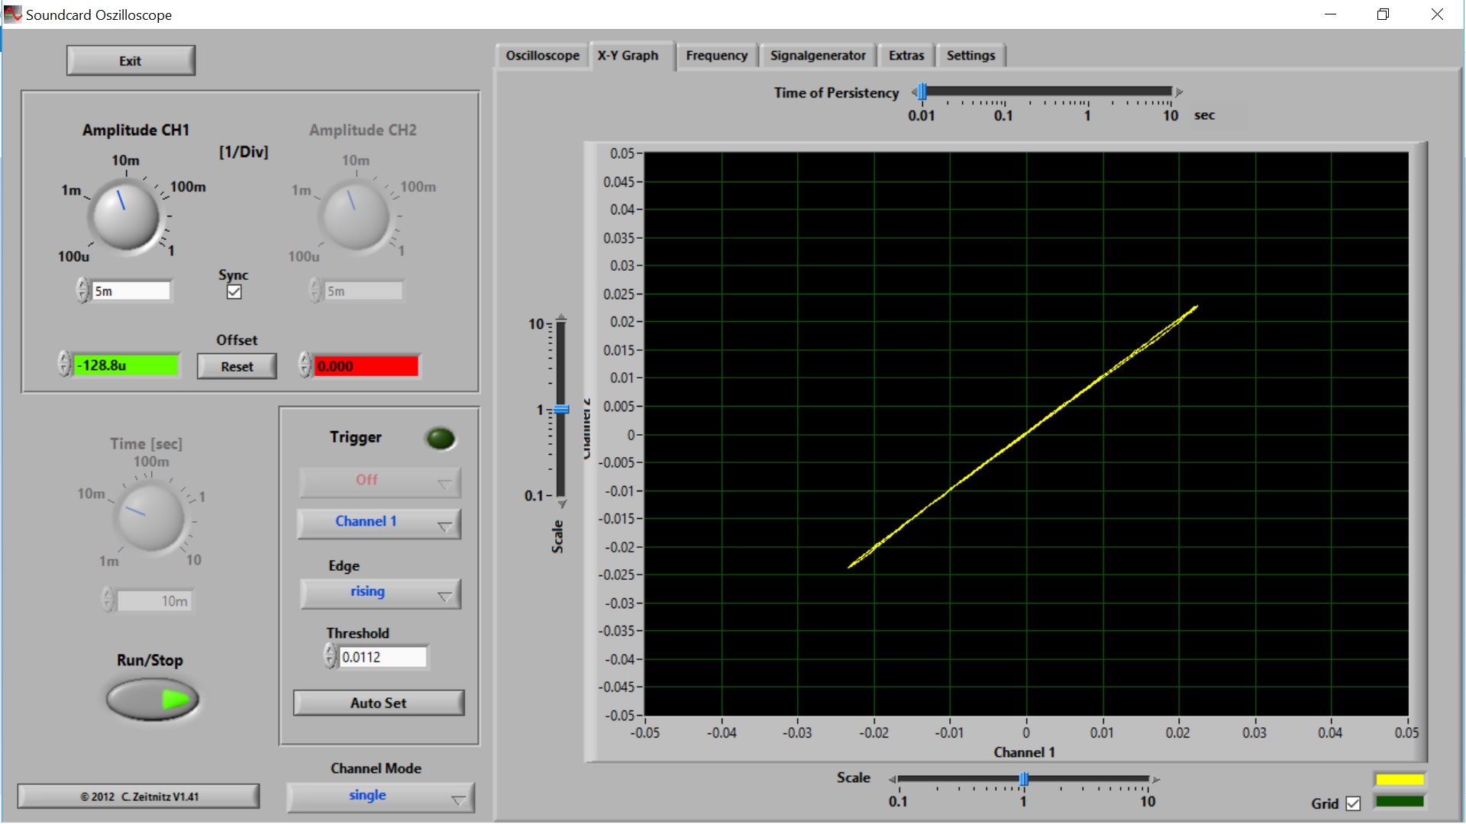Open the Signalgenerator tab
This screenshot has height=824, width=1466.
click(817, 56)
